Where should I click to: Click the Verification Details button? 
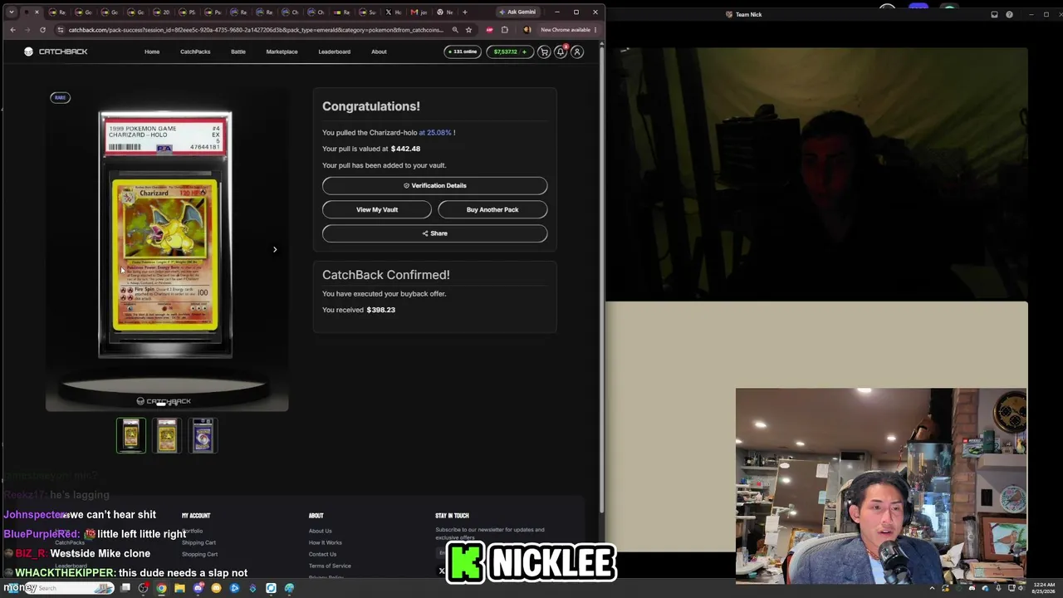pos(435,185)
